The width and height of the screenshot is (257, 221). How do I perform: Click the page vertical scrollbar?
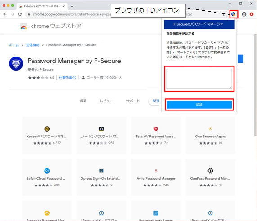point(255,85)
